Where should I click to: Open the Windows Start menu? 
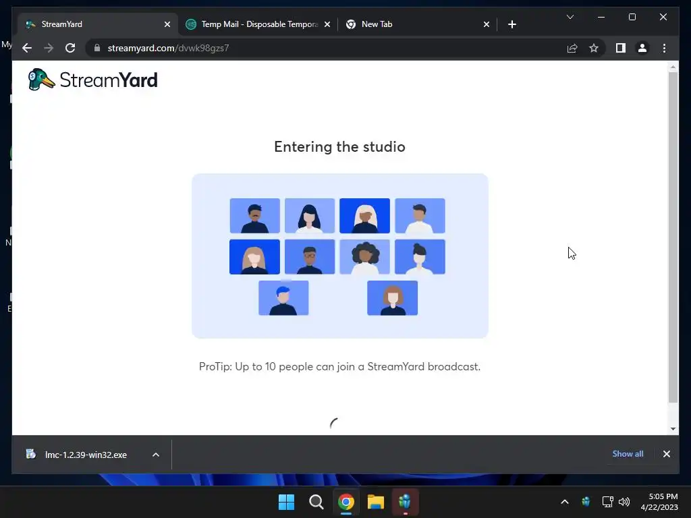click(286, 502)
